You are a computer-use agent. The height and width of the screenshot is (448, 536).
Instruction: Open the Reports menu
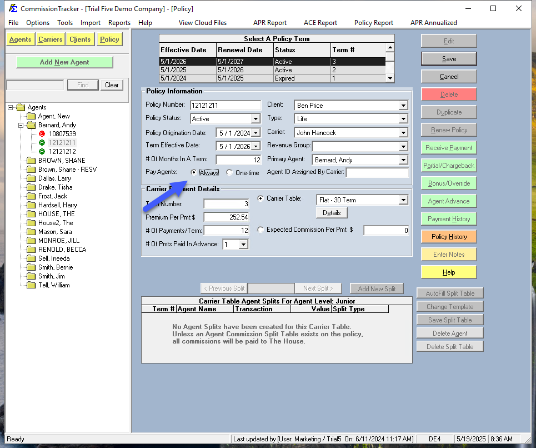(119, 23)
